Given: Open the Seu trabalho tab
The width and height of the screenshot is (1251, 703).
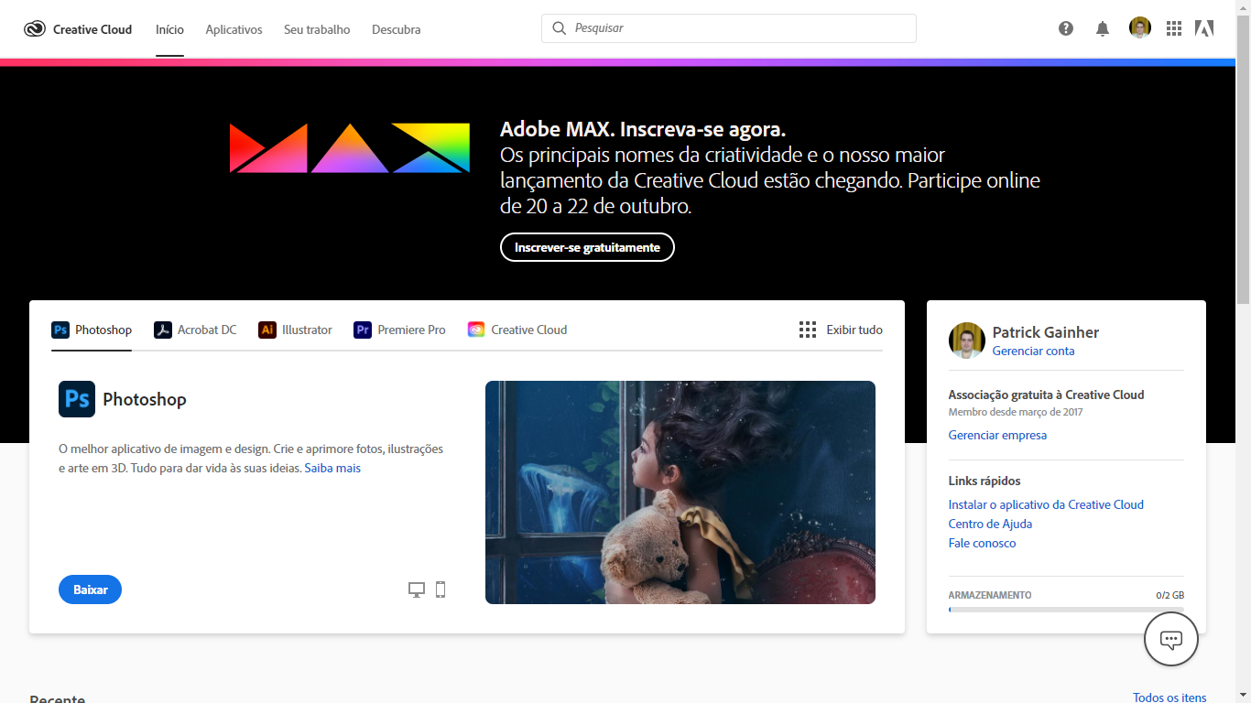Looking at the screenshot, I should pos(317,29).
